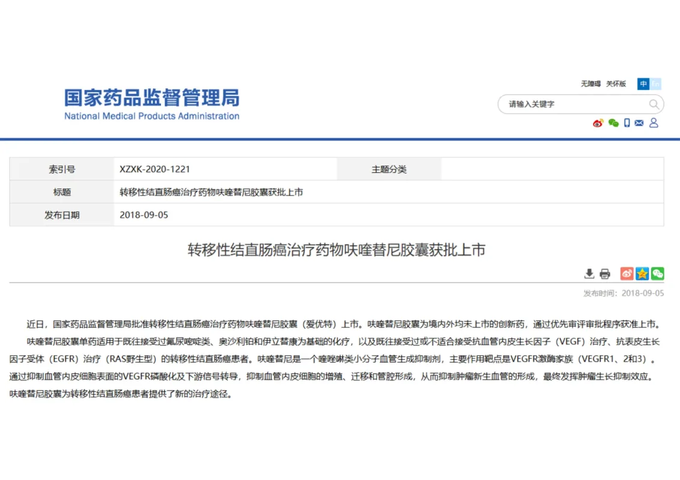Click the 主题分类 table header cell
This screenshot has width=680, height=480.
point(389,169)
